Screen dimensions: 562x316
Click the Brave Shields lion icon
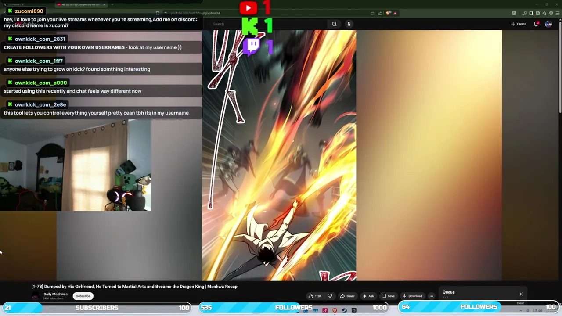point(388,13)
